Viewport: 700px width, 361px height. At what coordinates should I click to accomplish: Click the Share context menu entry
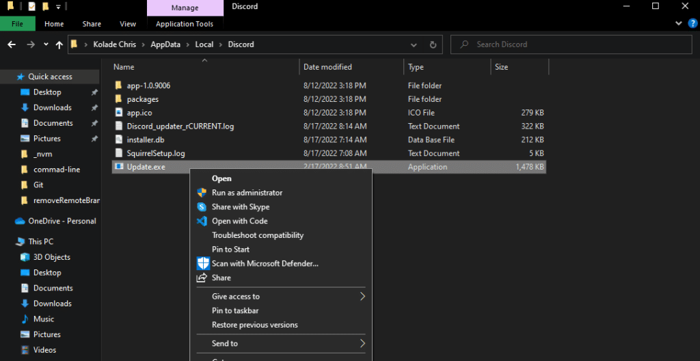tap(221, 278)
